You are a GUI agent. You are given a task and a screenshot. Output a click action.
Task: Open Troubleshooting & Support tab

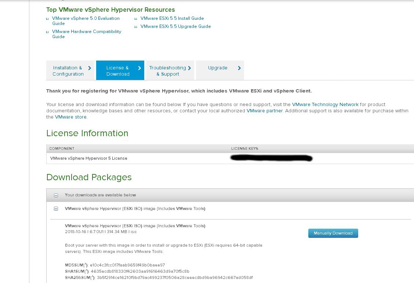click(x=170, y=70)
